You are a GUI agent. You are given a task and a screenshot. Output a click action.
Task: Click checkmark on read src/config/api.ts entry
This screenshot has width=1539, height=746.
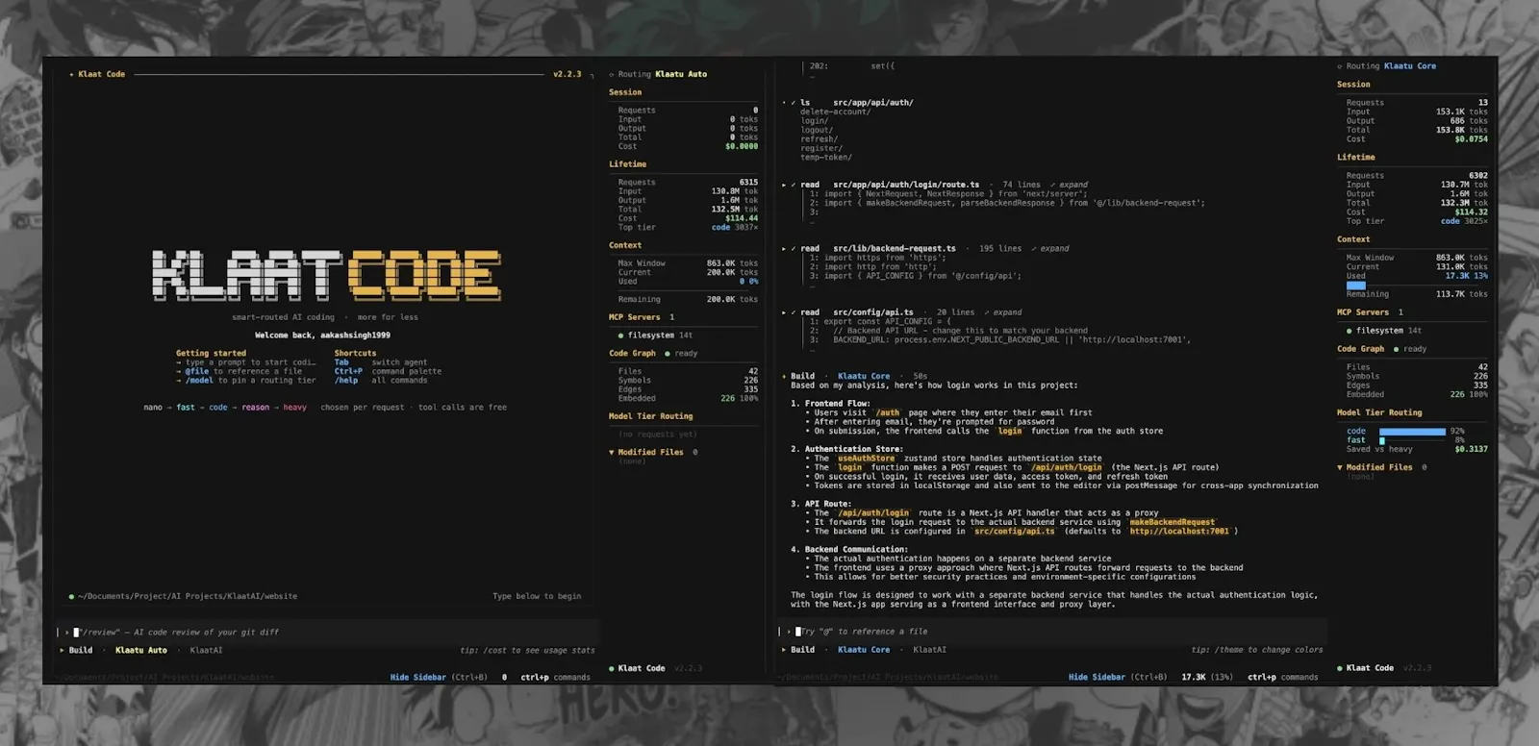point(793,312)
